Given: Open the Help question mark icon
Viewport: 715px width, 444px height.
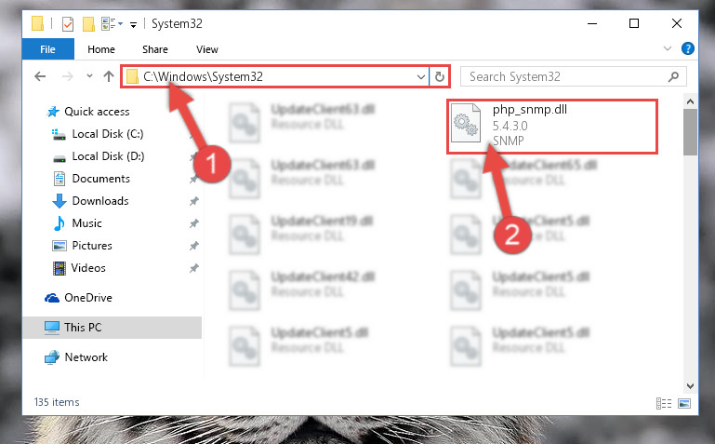Looking at the screenshot, I should 688,48.
